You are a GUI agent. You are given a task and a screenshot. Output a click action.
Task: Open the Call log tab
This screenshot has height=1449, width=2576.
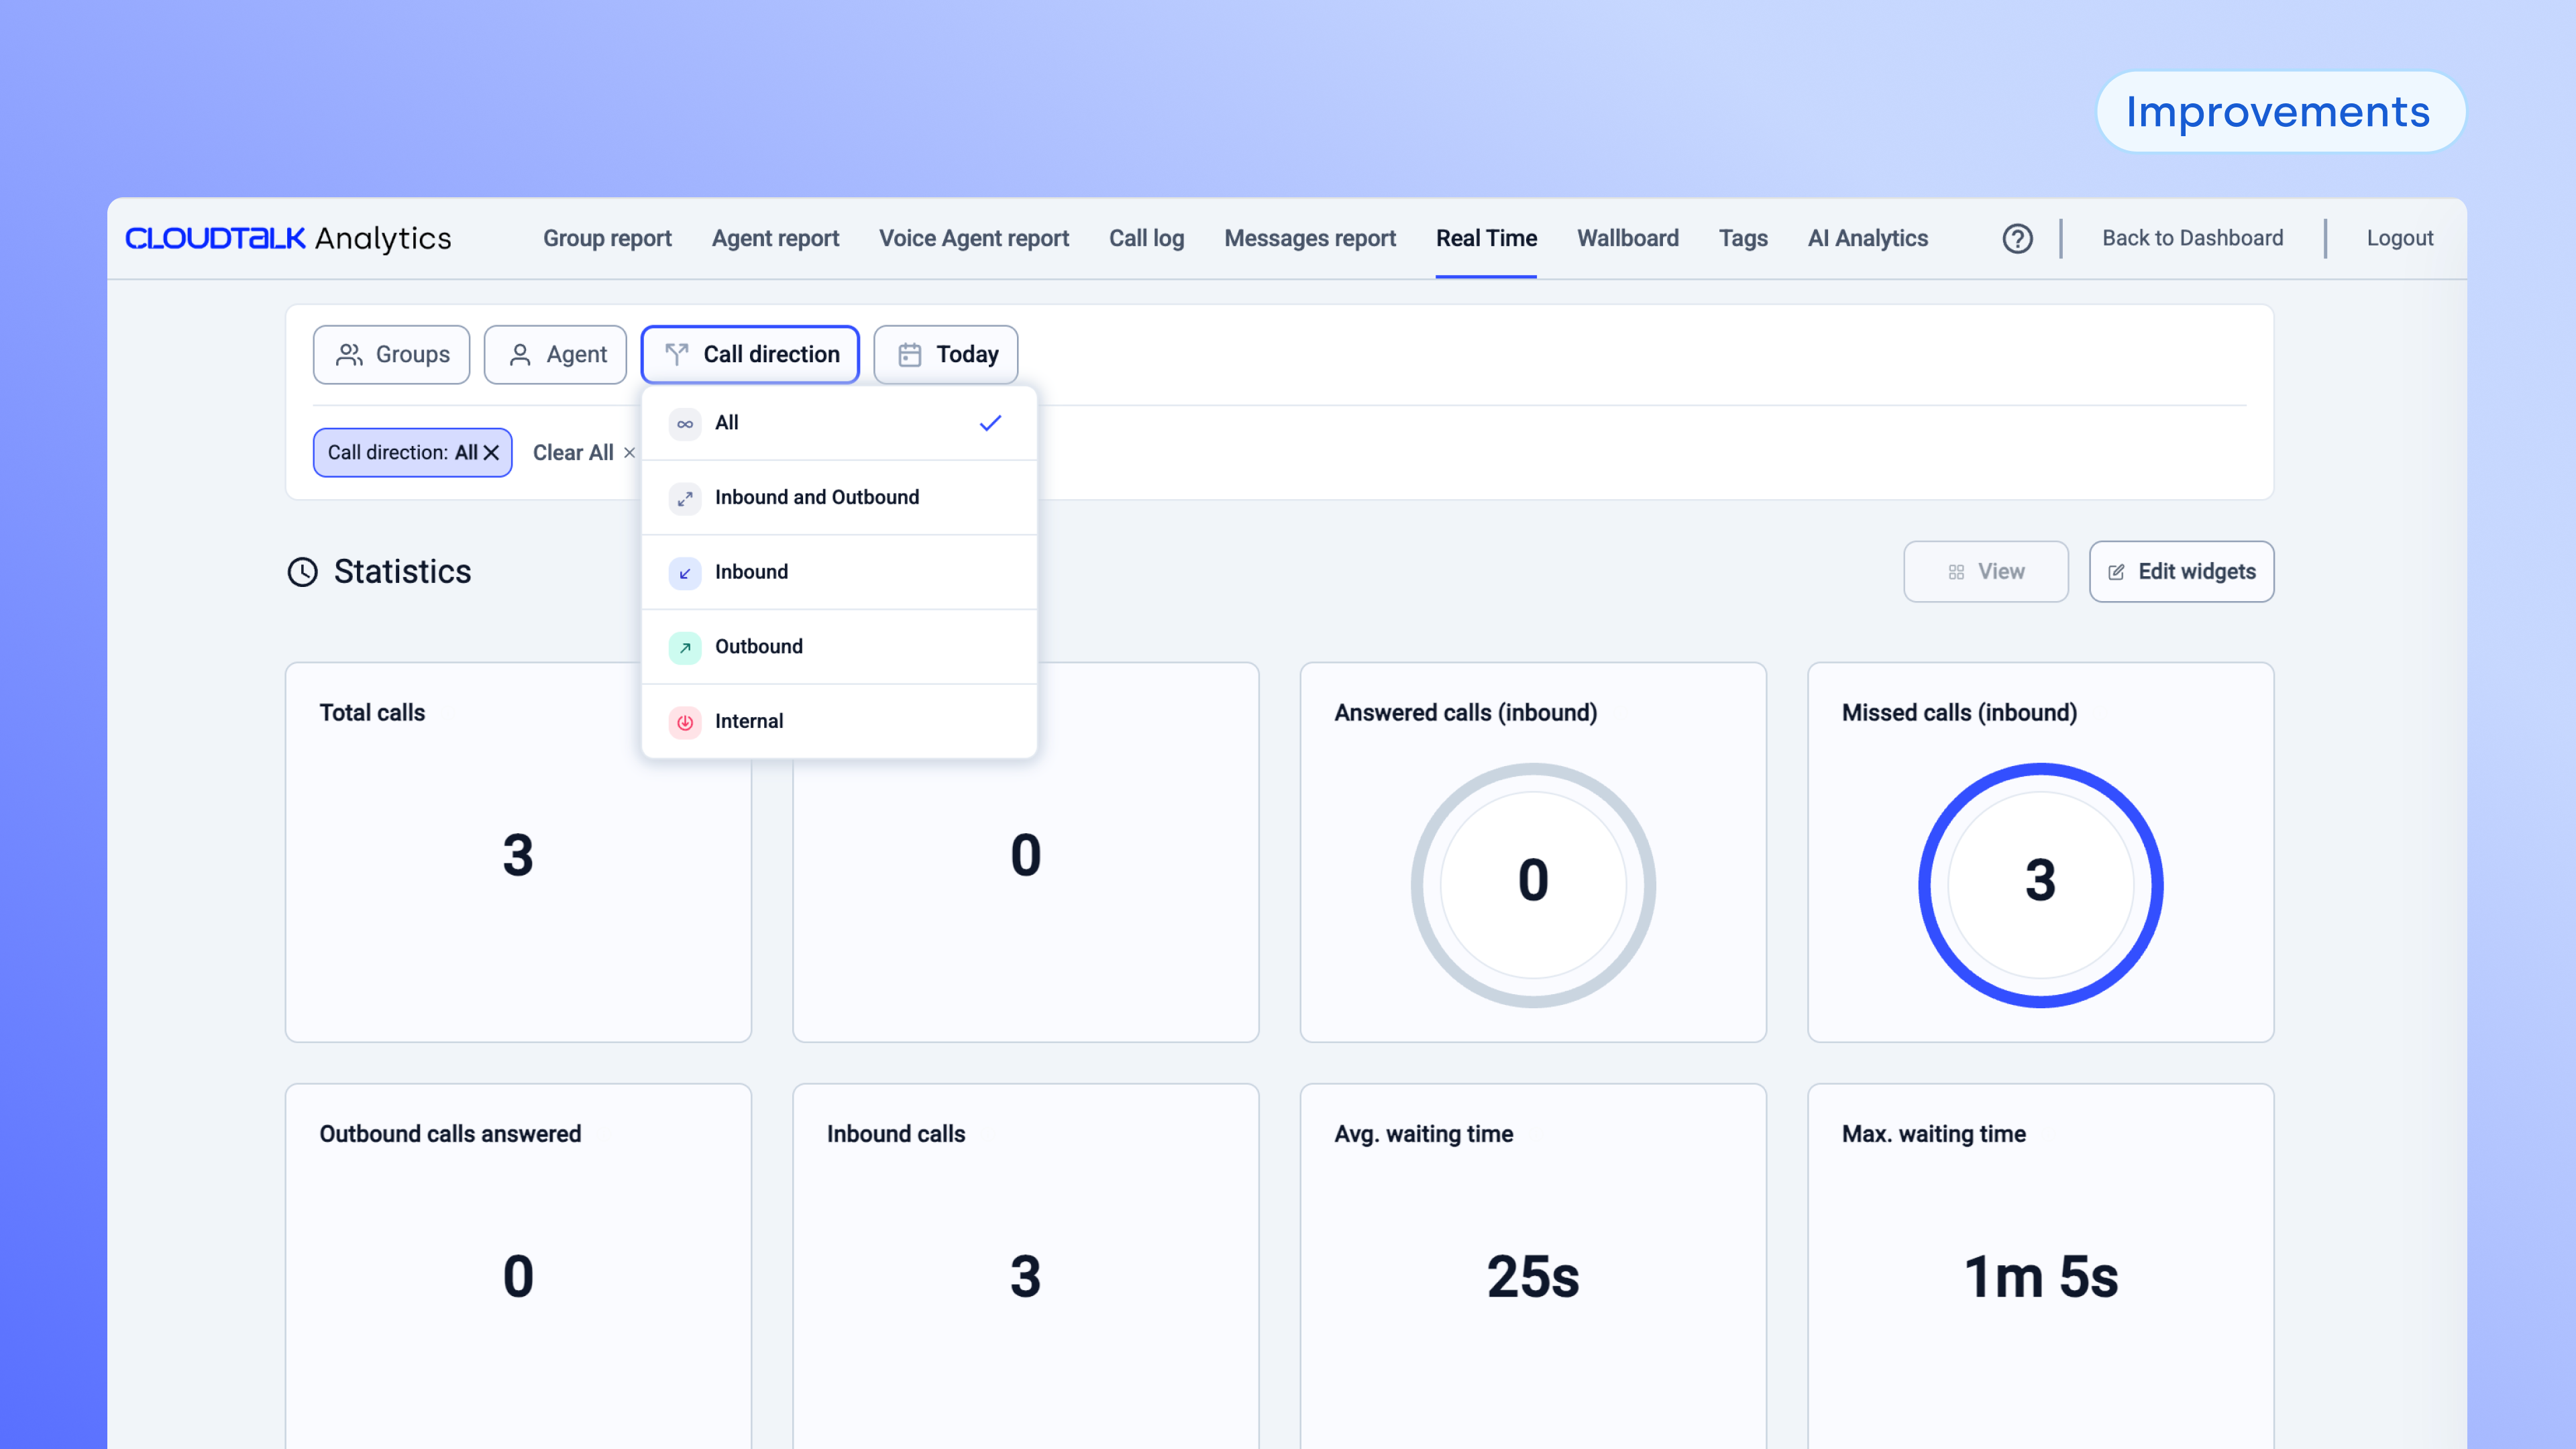click(1146, 238)
